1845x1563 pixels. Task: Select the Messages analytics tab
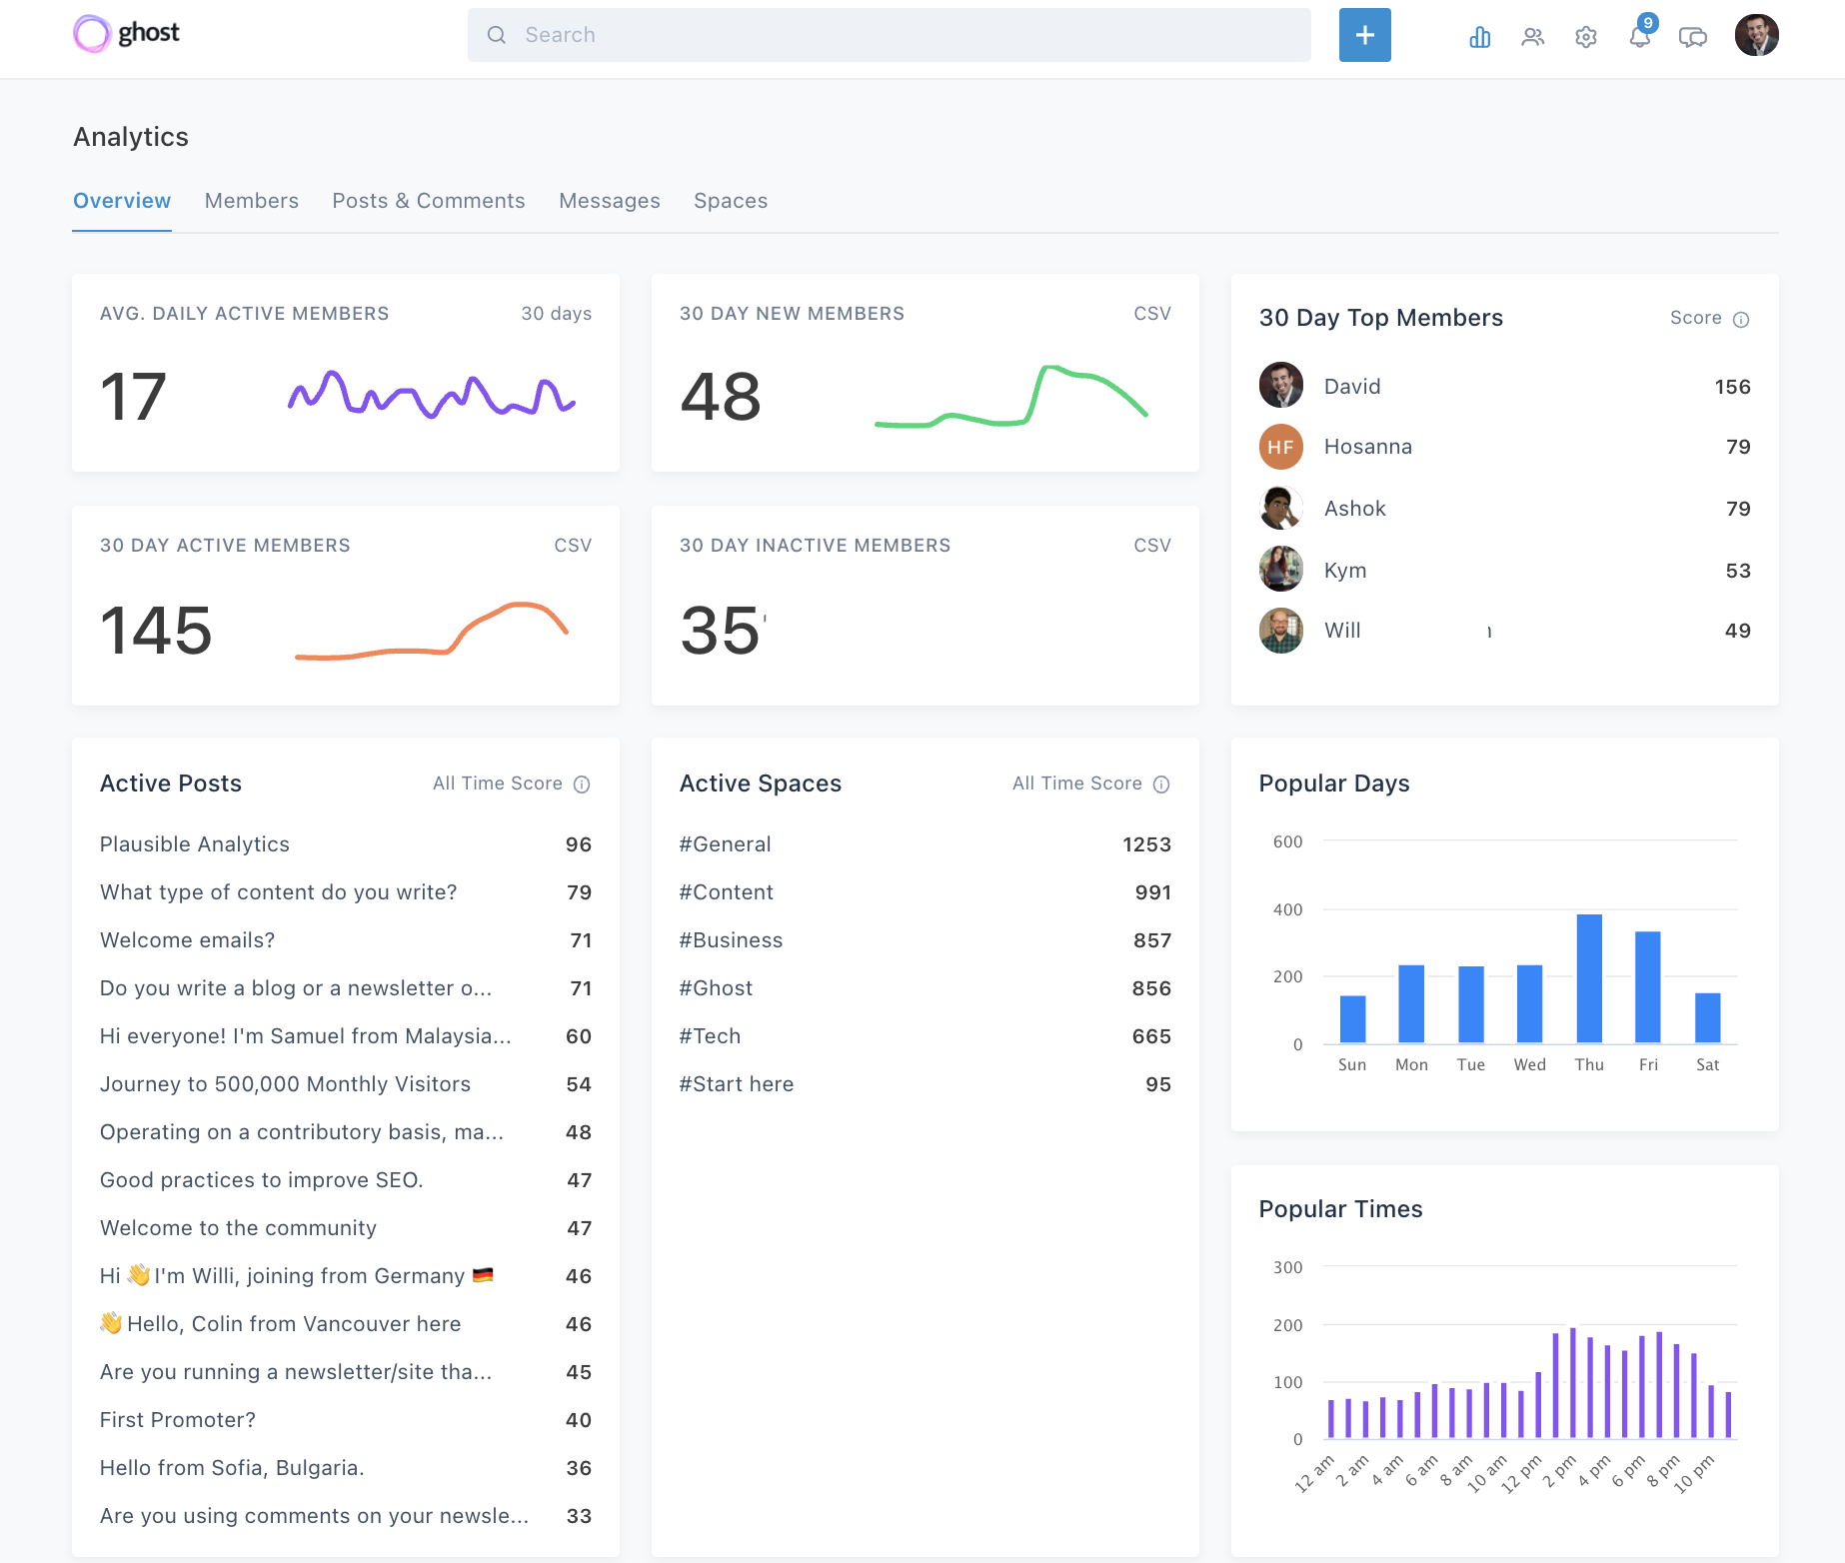pyautogui.click(x=610, y=200)
